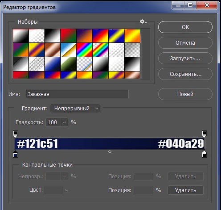Close the Редактор градиентов window

pyautogui.click(x=207, y=5)
